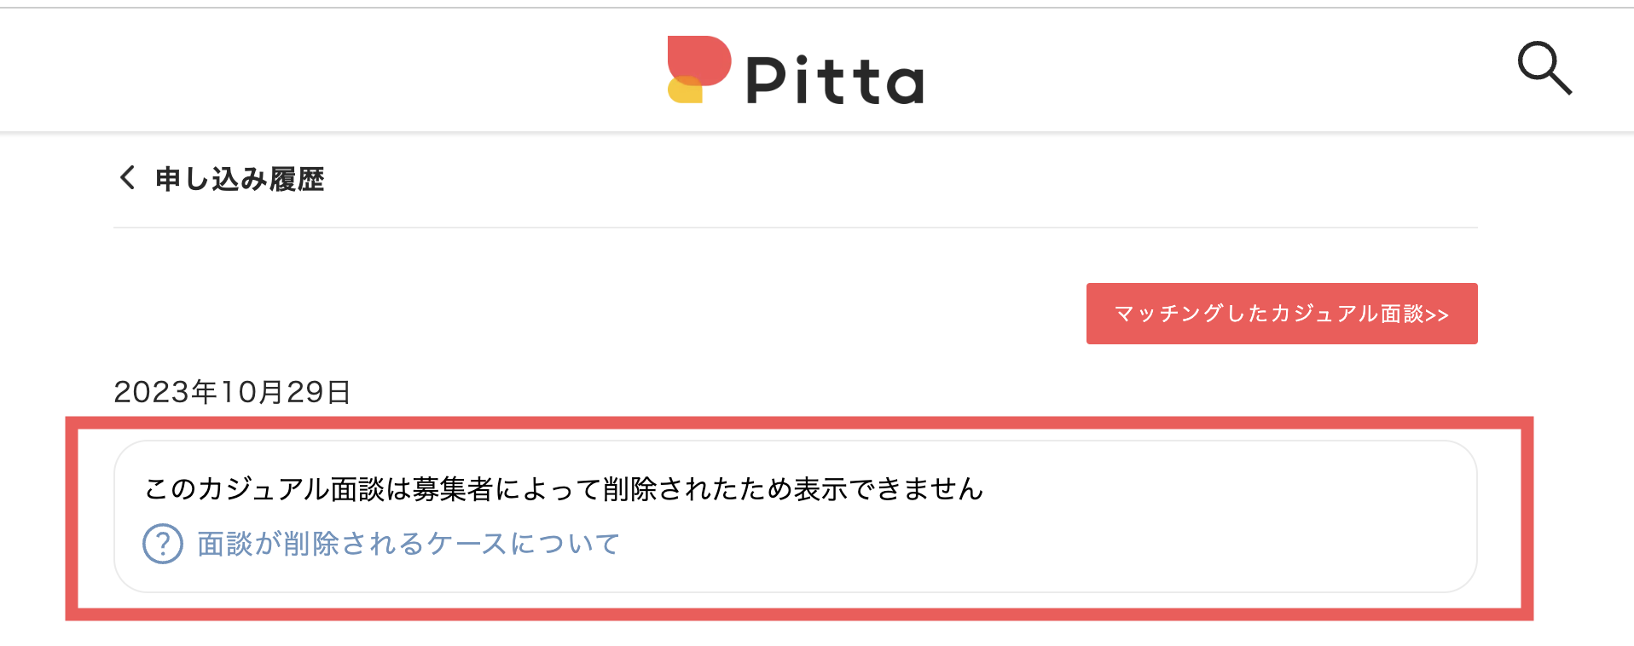Tap the circled ? beside the deletion info link
This screenshot has height=646, width=1634.
coord(162,543)
